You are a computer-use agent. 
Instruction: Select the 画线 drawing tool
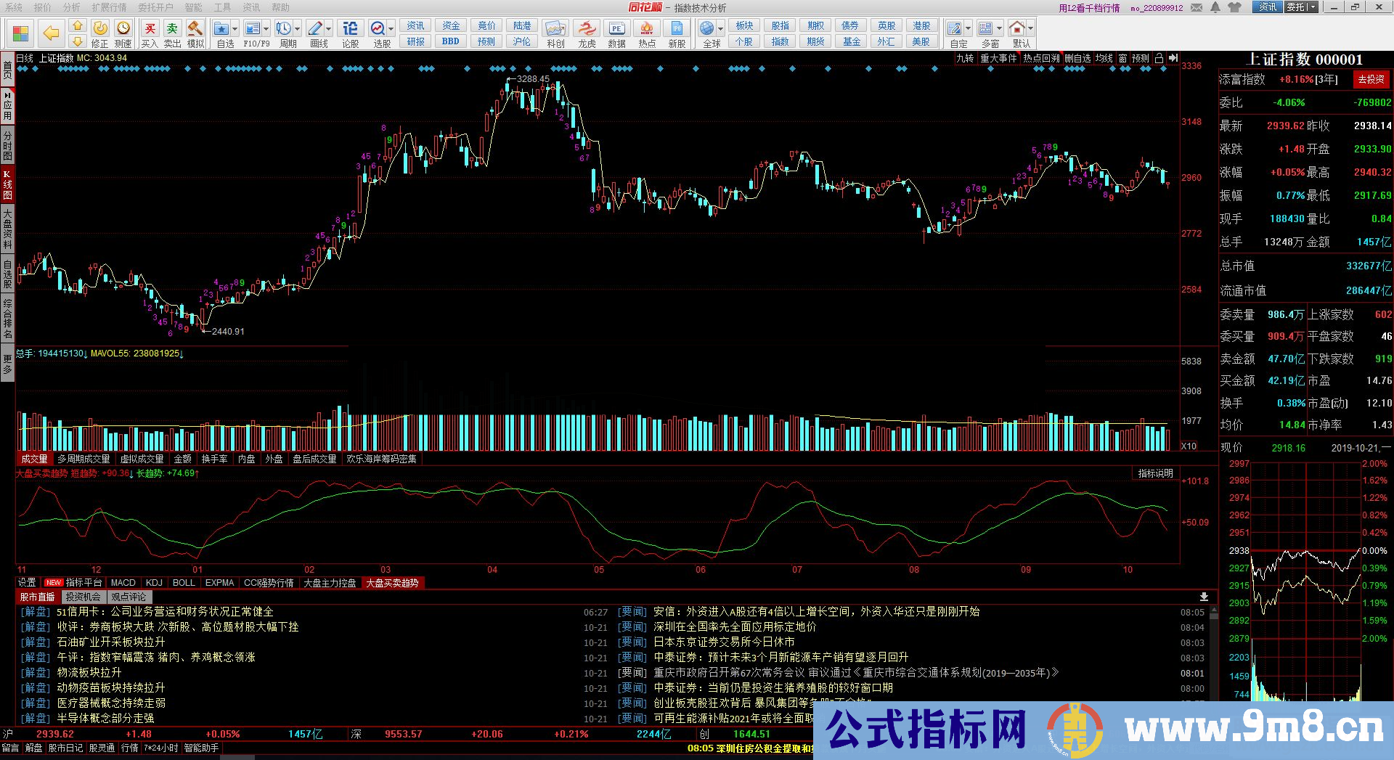click(x=315, y=28)
